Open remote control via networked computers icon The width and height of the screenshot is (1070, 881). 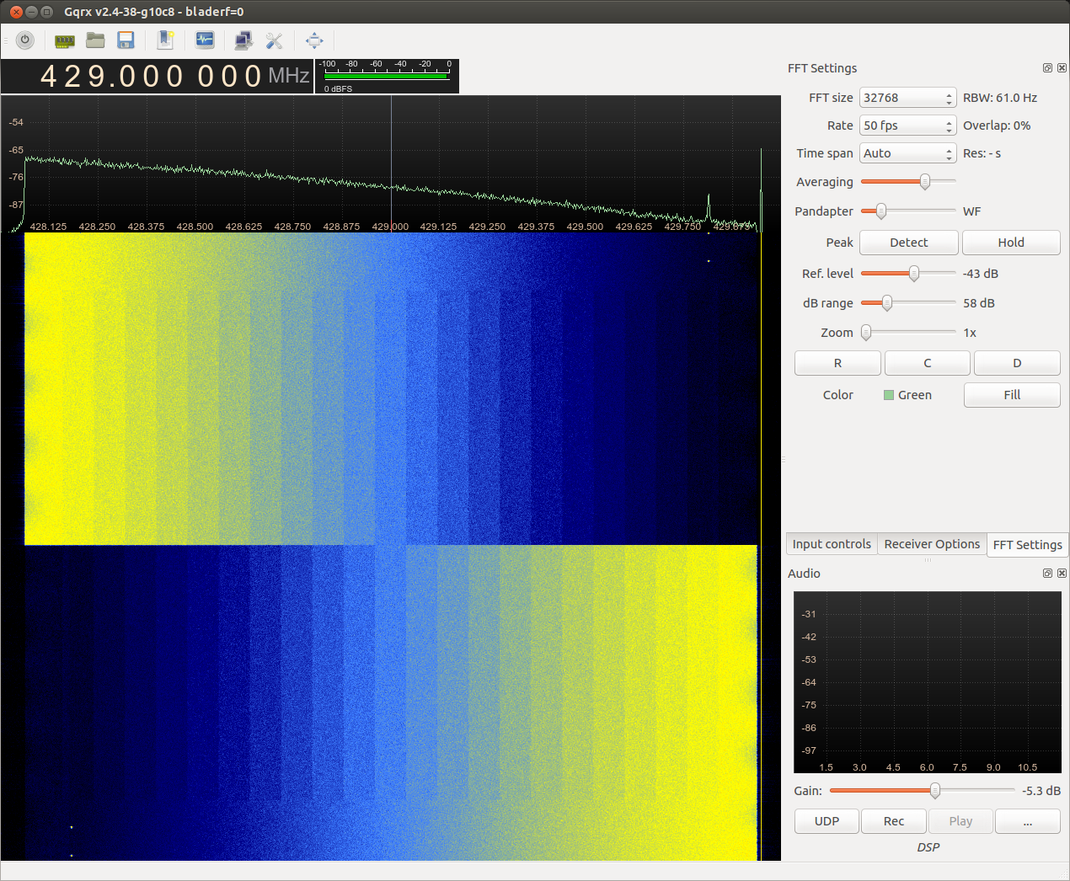pyautogui.click(x=243, y=40)
